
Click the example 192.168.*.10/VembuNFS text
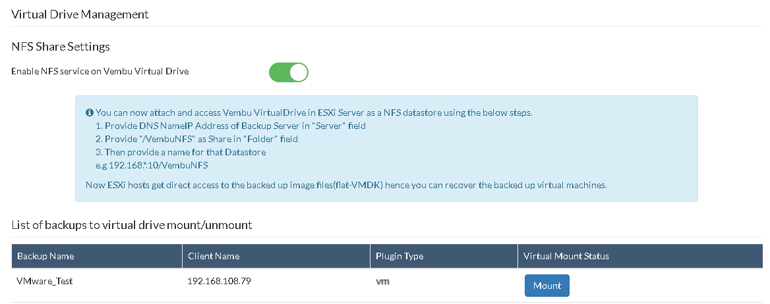[x=152, y=165]
